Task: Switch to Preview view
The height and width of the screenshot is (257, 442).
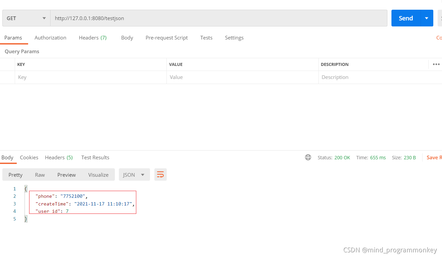Action: [x=67, y=175]
